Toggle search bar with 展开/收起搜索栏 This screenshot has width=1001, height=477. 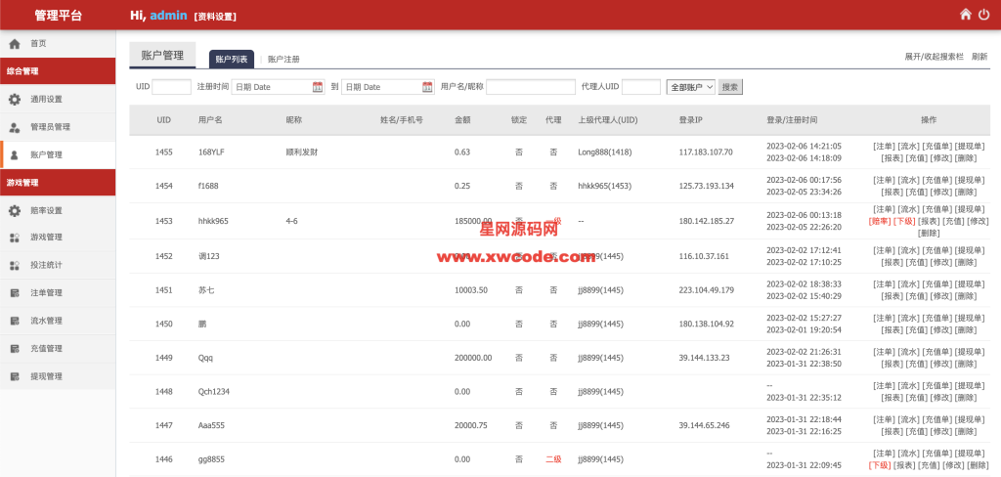[x=934, y=57]
